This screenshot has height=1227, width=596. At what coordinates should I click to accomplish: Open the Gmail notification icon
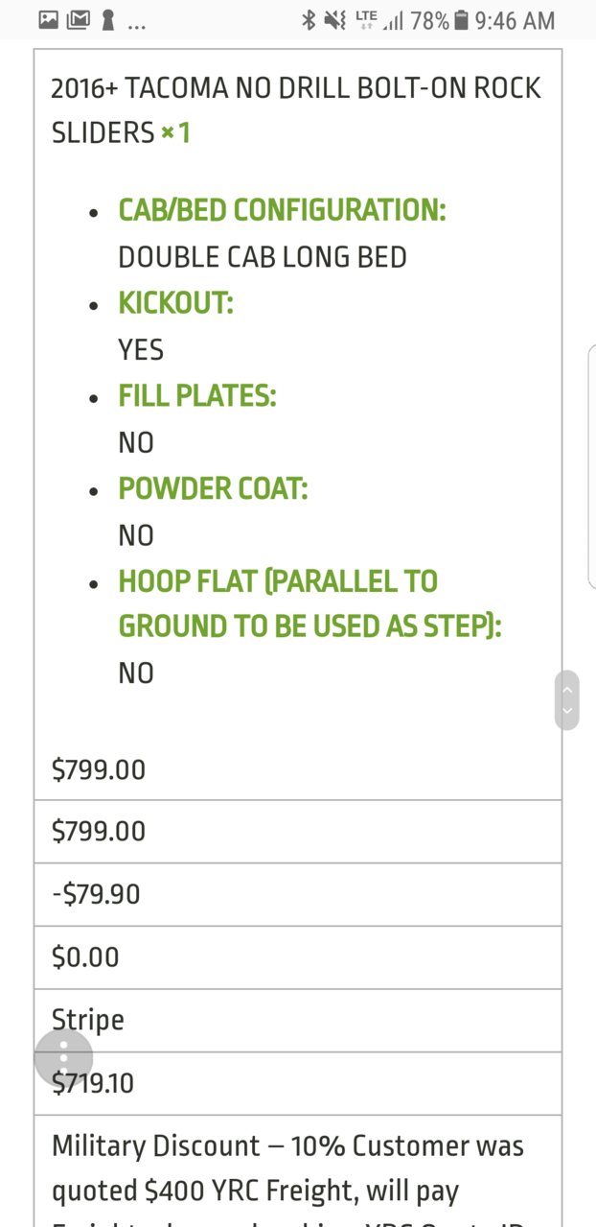pos(80,20)
